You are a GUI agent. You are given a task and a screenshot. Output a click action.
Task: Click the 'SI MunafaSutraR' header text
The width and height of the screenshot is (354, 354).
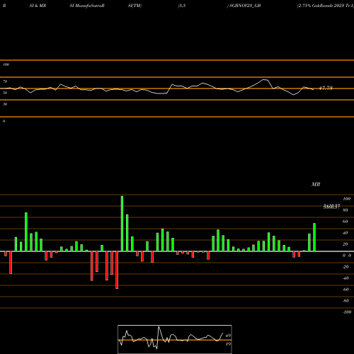[87, 6]
